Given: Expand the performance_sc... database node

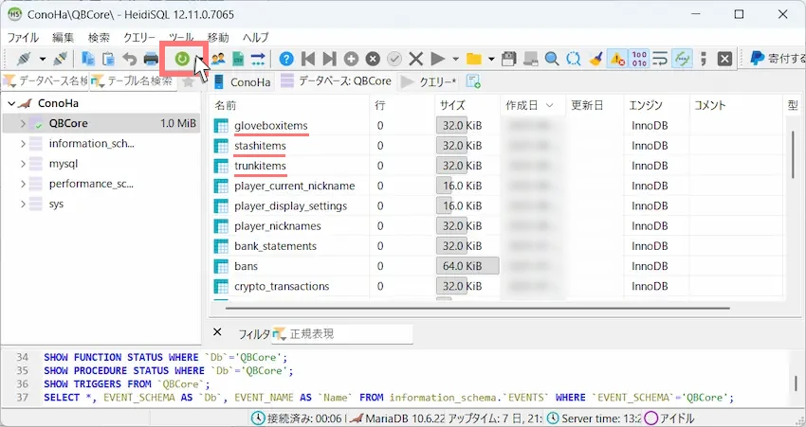Looking at the screenshot, I should pyautogui.click(x=23, y=184).
